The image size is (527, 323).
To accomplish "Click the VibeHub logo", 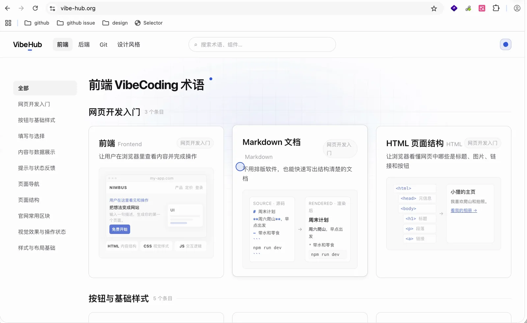I will 27,44.
